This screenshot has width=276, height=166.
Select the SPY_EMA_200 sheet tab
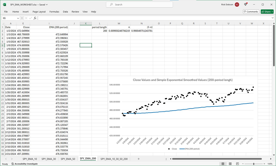click(88, 159)
